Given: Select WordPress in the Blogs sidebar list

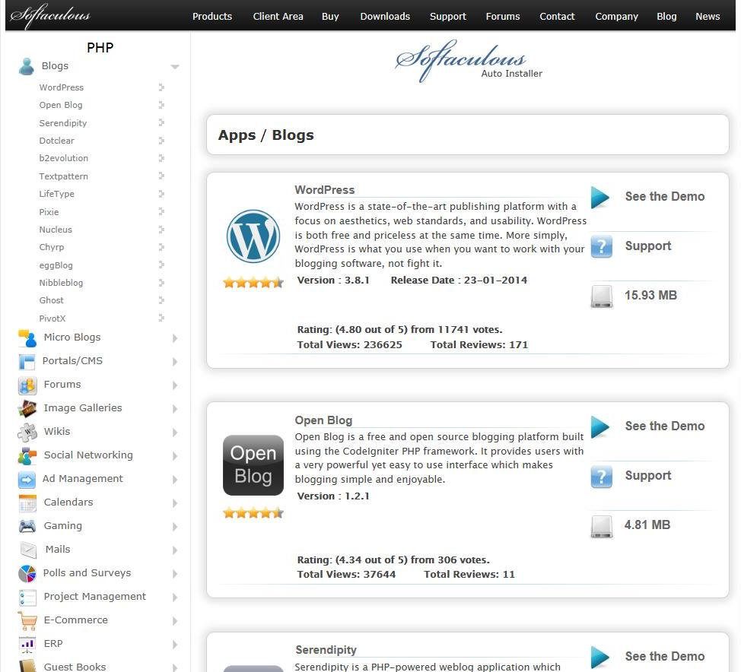Looking at the screenshot, I should click(62, 87).
